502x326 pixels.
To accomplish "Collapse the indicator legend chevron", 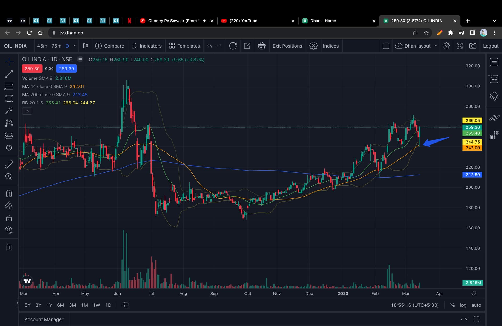I will pos(27,111).
